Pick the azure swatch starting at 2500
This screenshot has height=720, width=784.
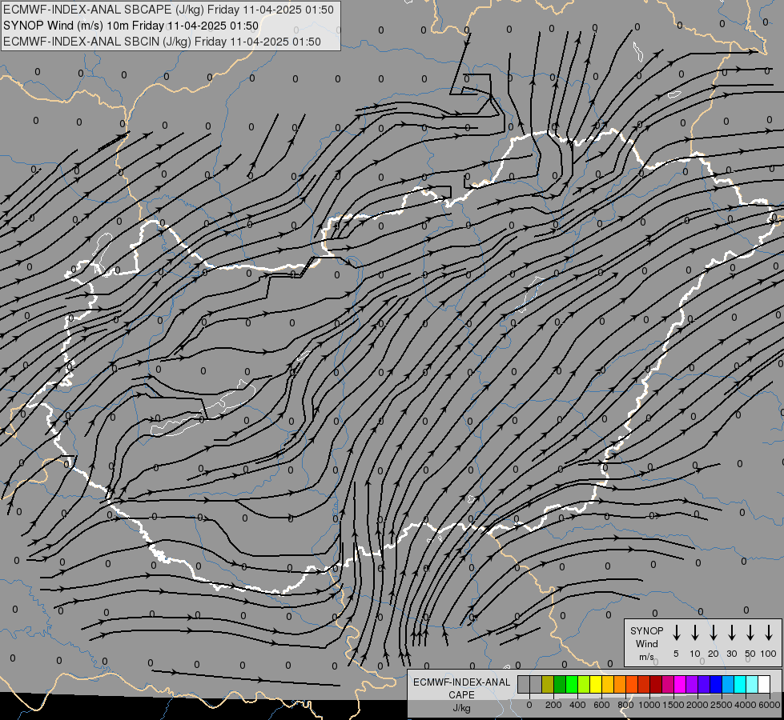tap(727, 684)
